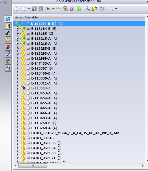This screenshot has width=148, height=171.
Task: Click the horizontal scrollbar right arrow
Action: click(x=143, y=165)
